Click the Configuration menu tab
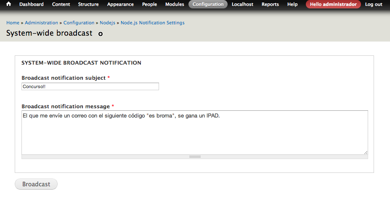Image resolution: width=390 pixels, height=201 pixels. pos(208,4)
